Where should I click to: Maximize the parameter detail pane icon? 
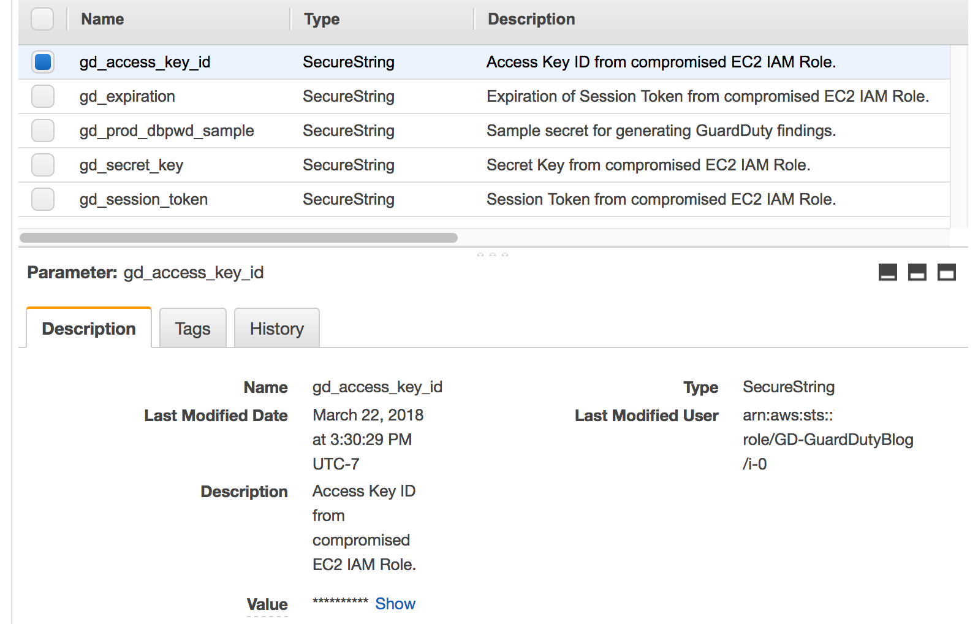pos(946,272)
